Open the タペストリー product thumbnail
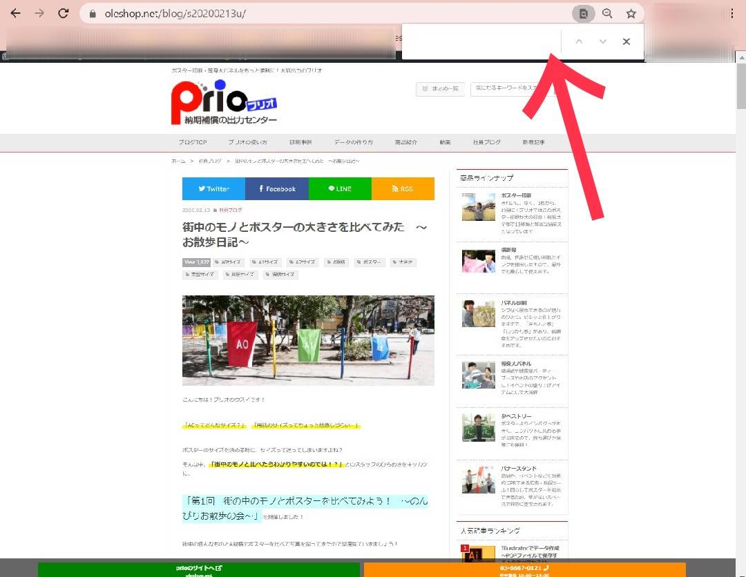 [479, 427]
